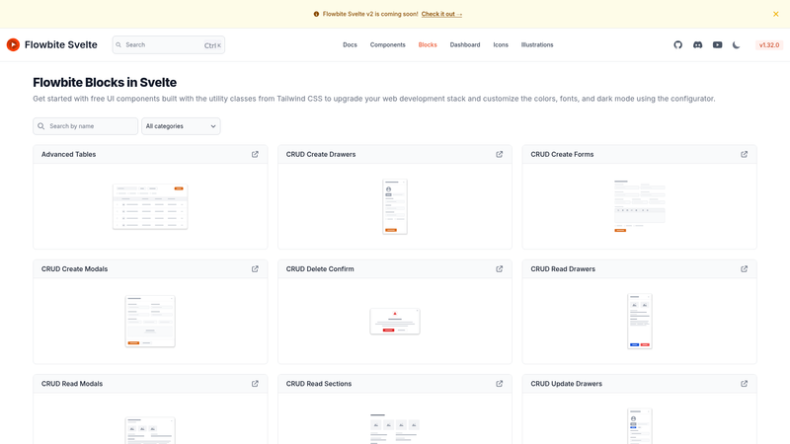Click the Flowbite Svelte logo icon
The image size is (790, 444).
point(13,44)
